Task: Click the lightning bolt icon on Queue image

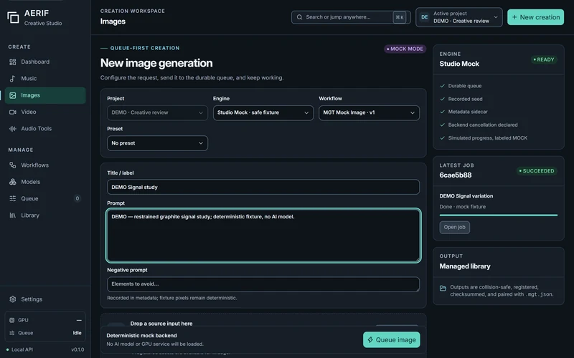Action: pos(370,339)
